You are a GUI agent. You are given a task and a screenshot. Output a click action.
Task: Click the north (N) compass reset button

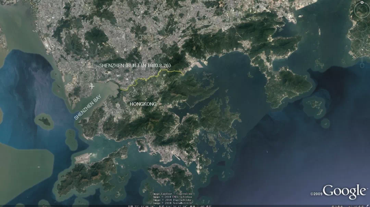click(x=362, y=2)
